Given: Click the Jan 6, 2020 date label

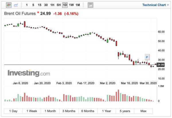Looking at the screenshot, I should click(20, 83).
